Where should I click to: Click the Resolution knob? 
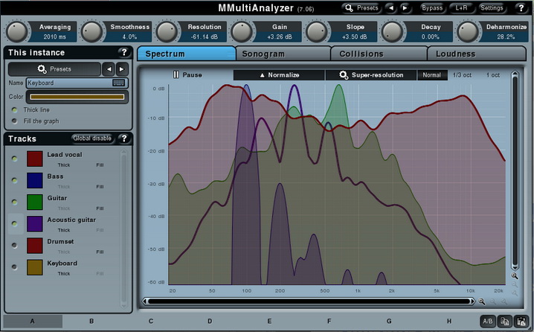coord(167,32)
